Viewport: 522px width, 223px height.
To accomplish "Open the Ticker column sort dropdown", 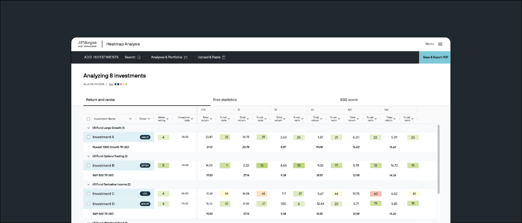I will [149, 119].
